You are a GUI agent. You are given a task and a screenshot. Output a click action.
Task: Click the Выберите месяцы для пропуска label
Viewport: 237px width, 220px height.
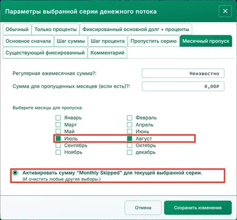[47, 108]
